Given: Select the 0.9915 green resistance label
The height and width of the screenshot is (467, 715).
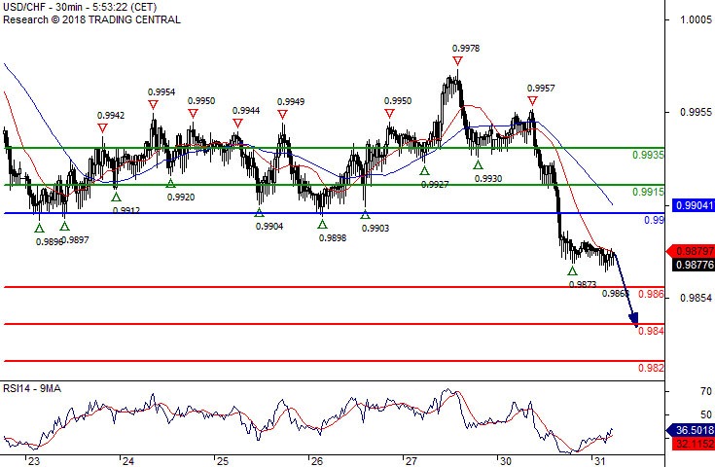Looking at the screenshot, I should (648, 192).
